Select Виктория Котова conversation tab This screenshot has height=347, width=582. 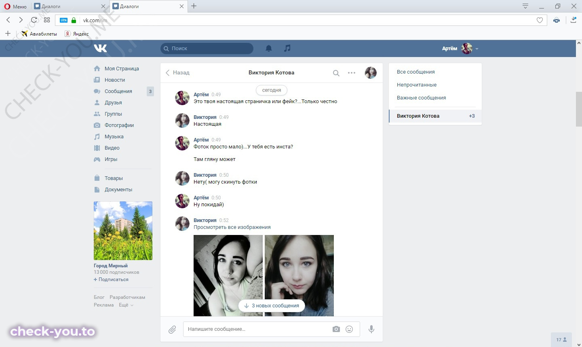435,116
